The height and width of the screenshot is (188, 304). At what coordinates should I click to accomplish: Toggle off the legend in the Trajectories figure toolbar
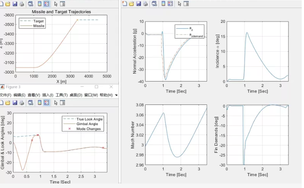point(46,4)
